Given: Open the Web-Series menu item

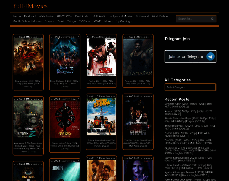Looking at the screenshot, I should click(x=46, y=16).
